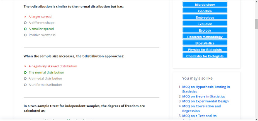Select the 'A bimodal distribution' radio option
The width and height of the screenshot is (258, 121).
(x=25, y=79)
